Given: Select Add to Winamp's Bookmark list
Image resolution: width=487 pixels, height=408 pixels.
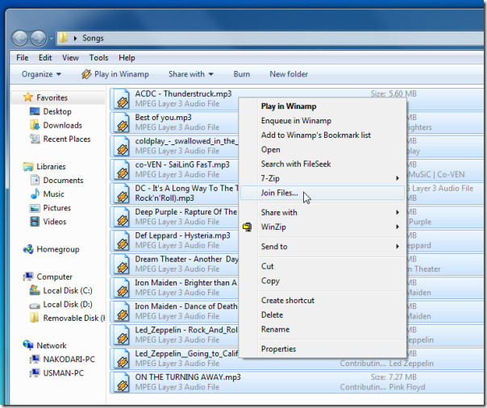Looking at the screenshot, I should coord(322,135).
